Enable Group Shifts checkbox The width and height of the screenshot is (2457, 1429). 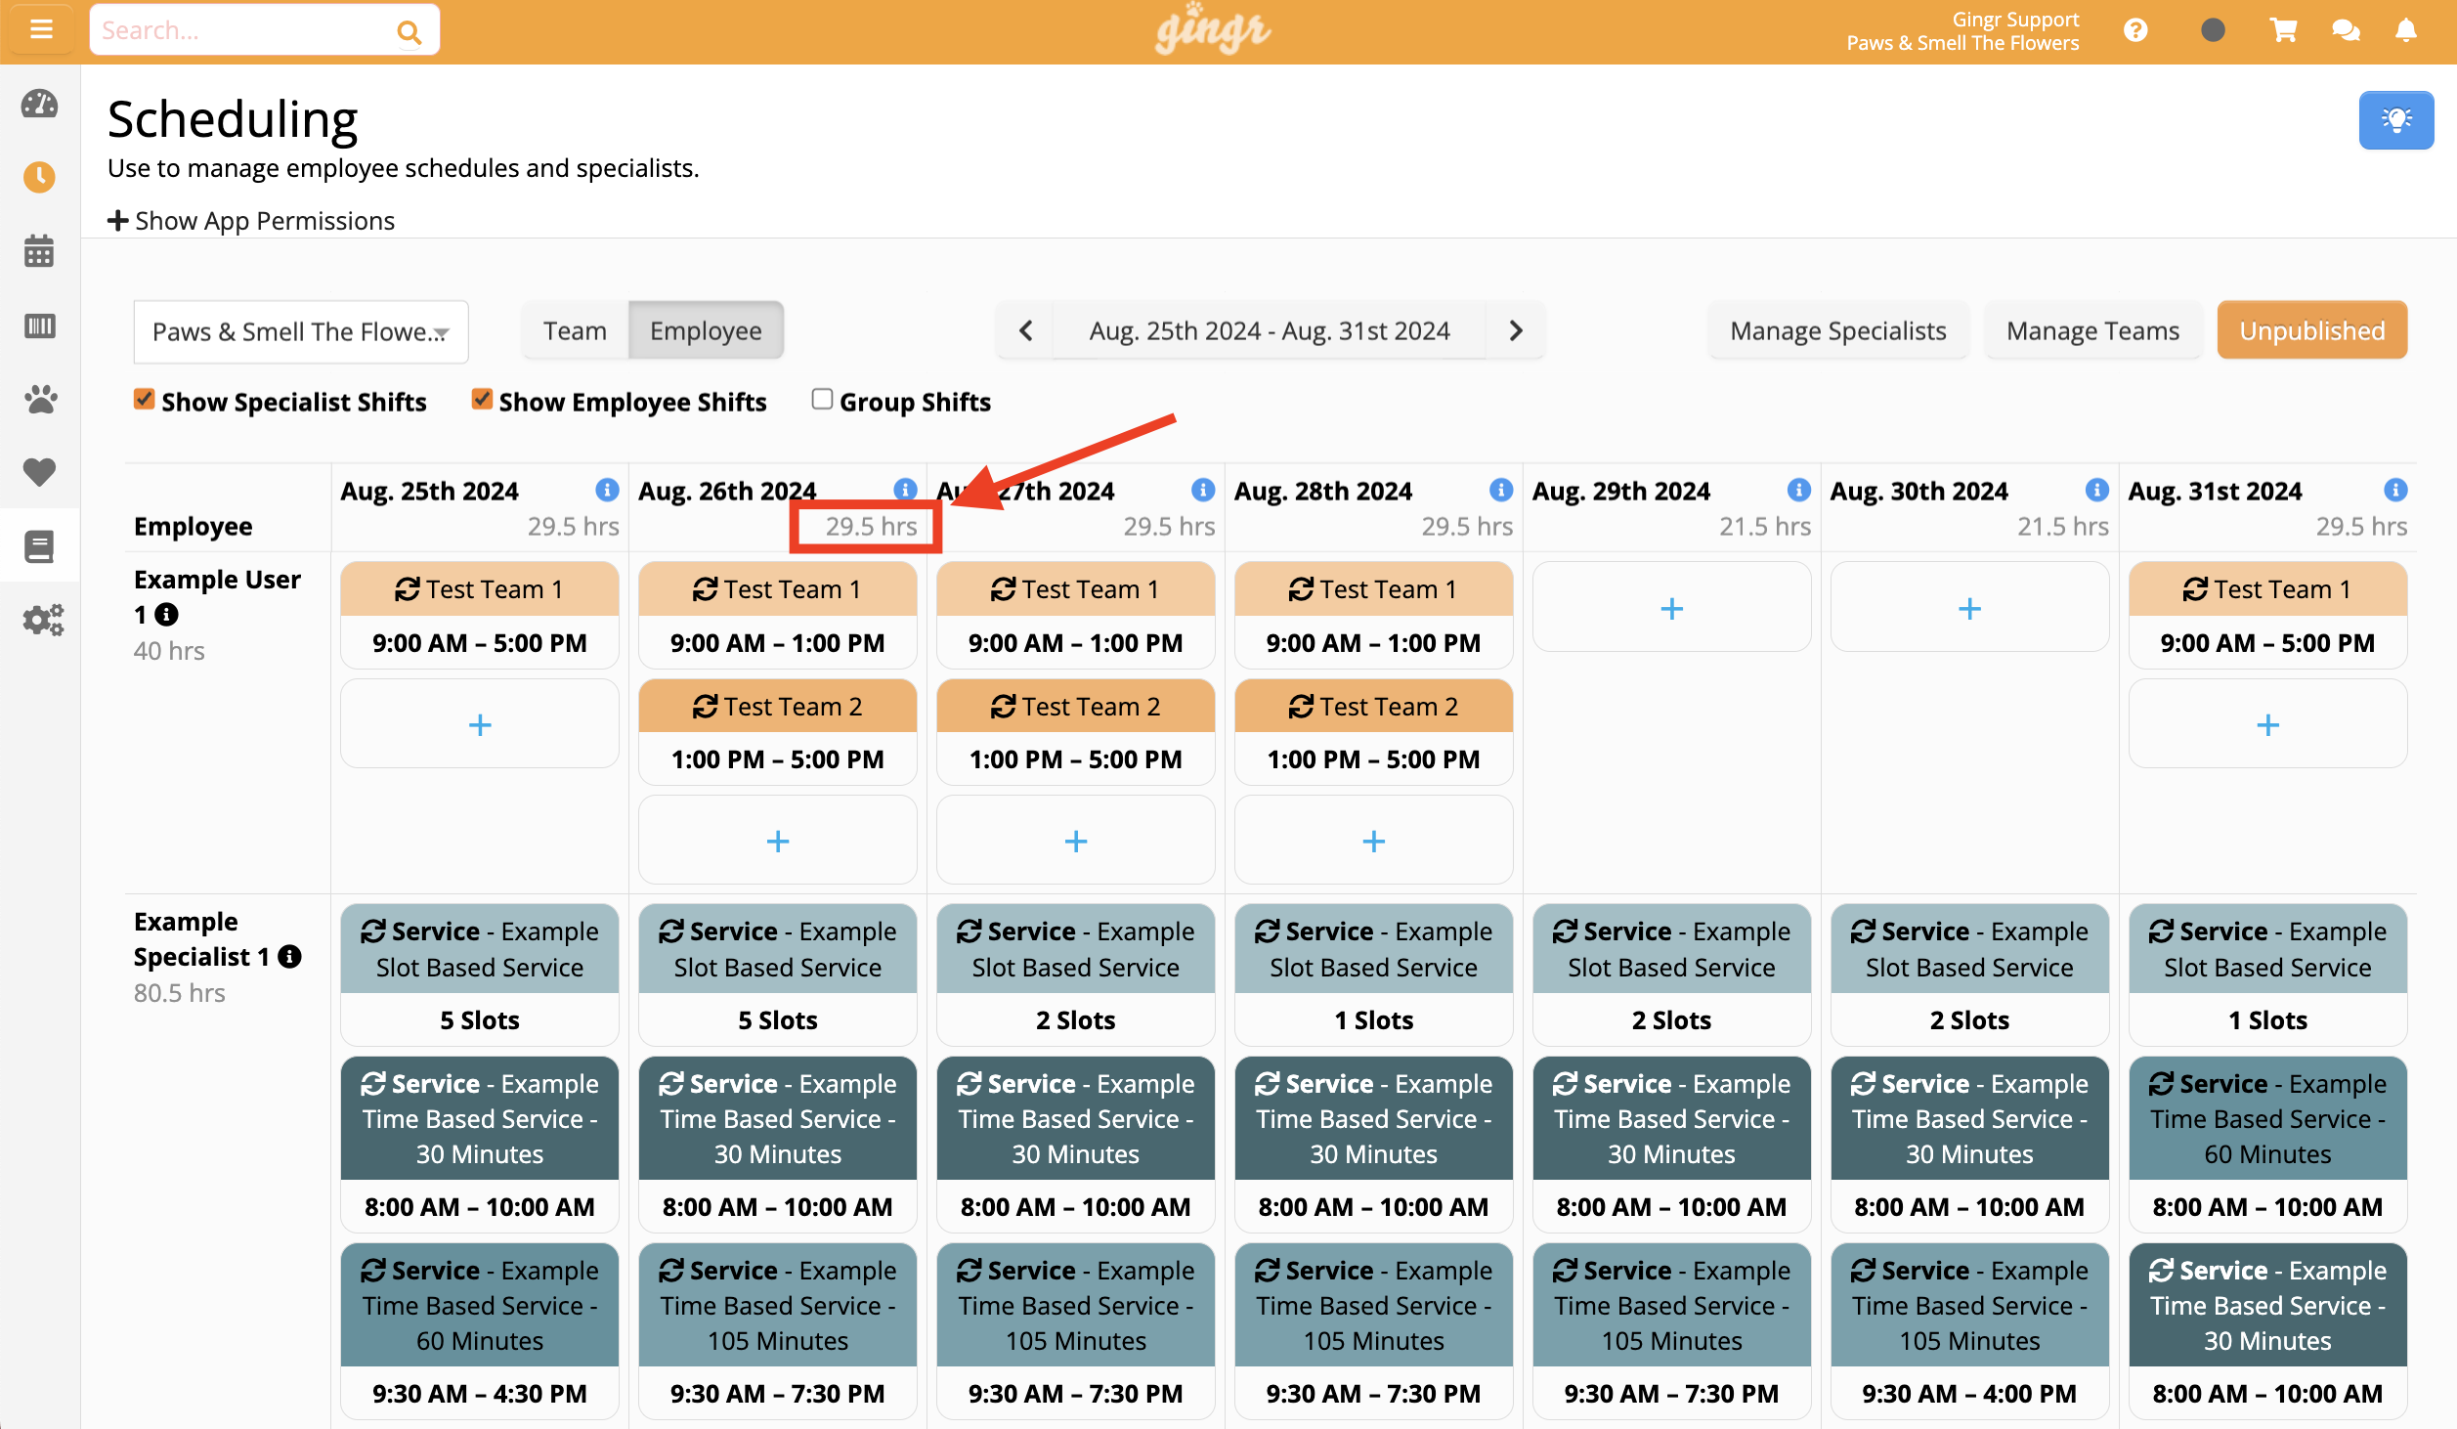822,399
